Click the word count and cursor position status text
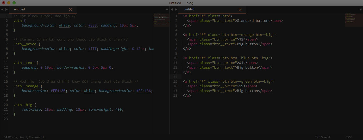Image resolution: width=363 pixels, height=140 pixels. point(24,137)
